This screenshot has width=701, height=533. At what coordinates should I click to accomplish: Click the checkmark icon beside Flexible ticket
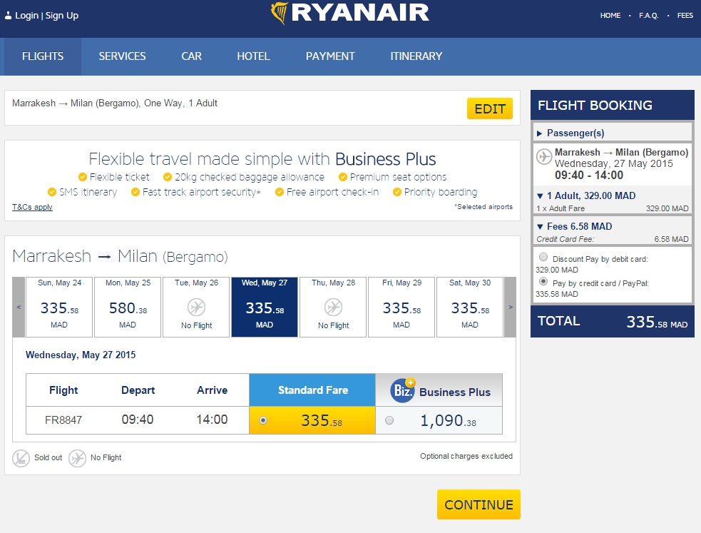point(82,177)
